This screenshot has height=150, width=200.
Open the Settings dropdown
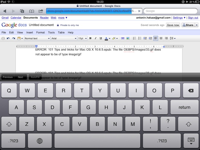click(179, 18)
